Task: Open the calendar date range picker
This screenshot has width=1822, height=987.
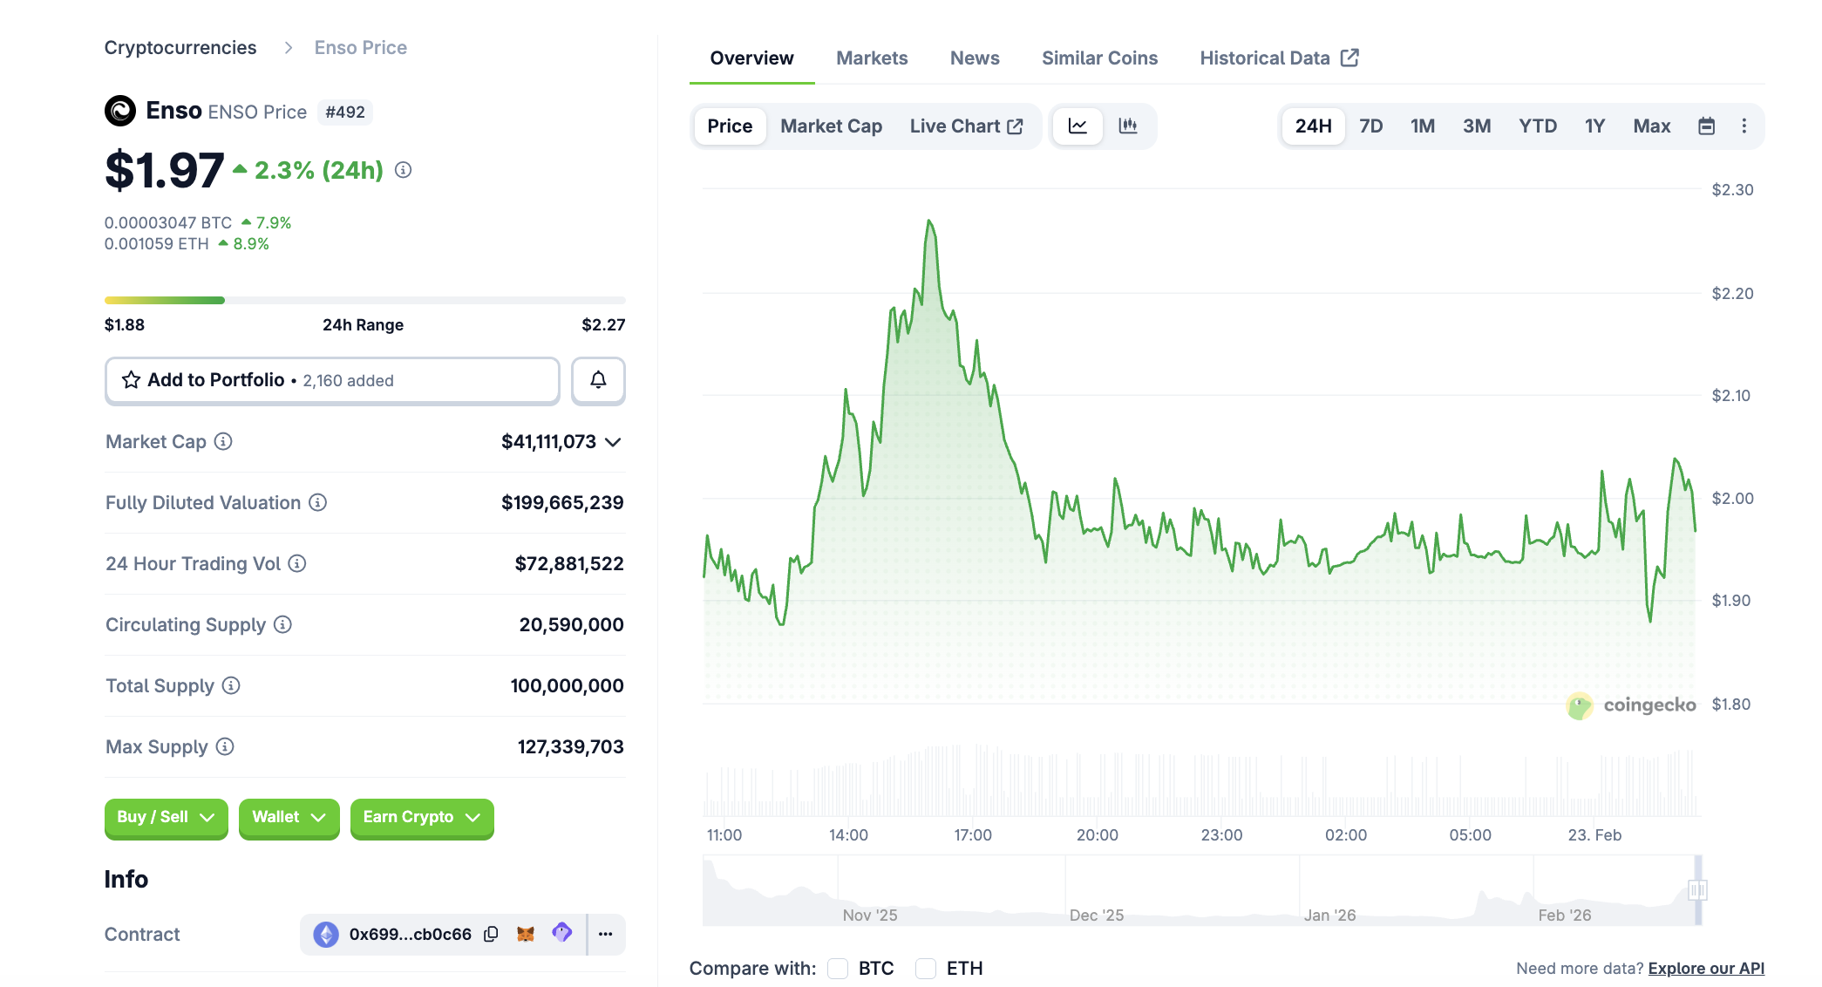Action: [1706, 126]
